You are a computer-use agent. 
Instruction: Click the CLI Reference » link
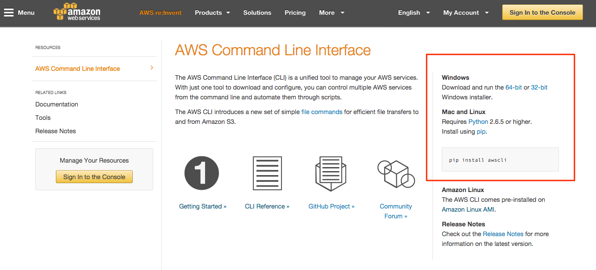tap(267, 206)
